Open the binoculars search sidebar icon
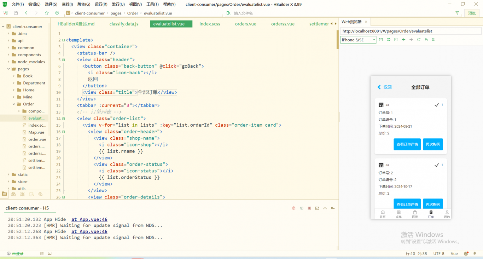This screenshot has height=259, width=483. [x=13, y=194]
